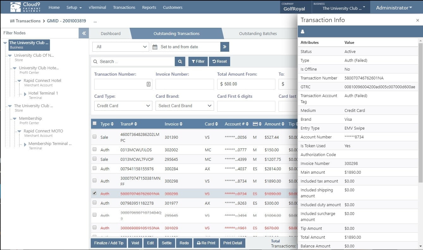Click the Finalize / Add Tip button

108,243
